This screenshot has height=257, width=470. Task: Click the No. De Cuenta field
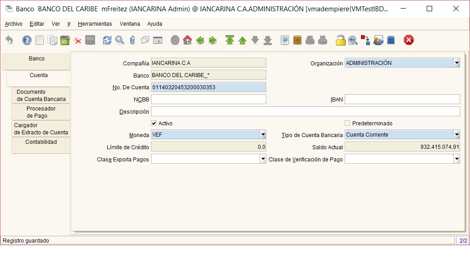pos(208,87)
